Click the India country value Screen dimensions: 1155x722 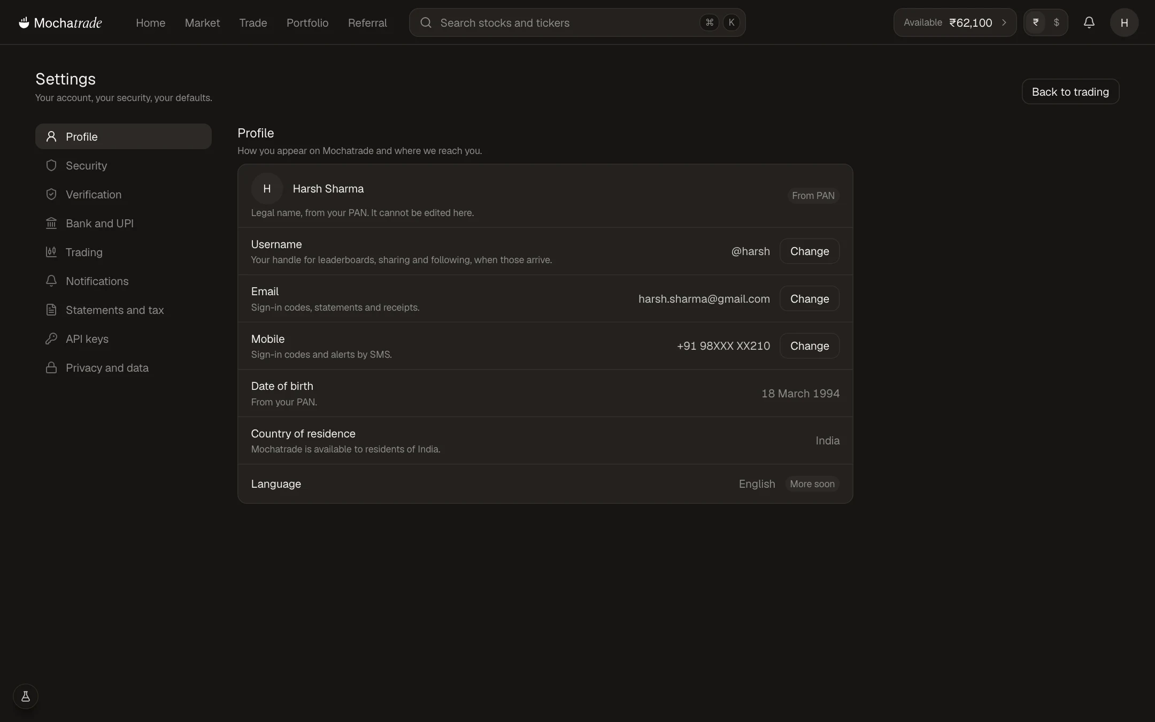pyautogui.click(x=827, y=440)
